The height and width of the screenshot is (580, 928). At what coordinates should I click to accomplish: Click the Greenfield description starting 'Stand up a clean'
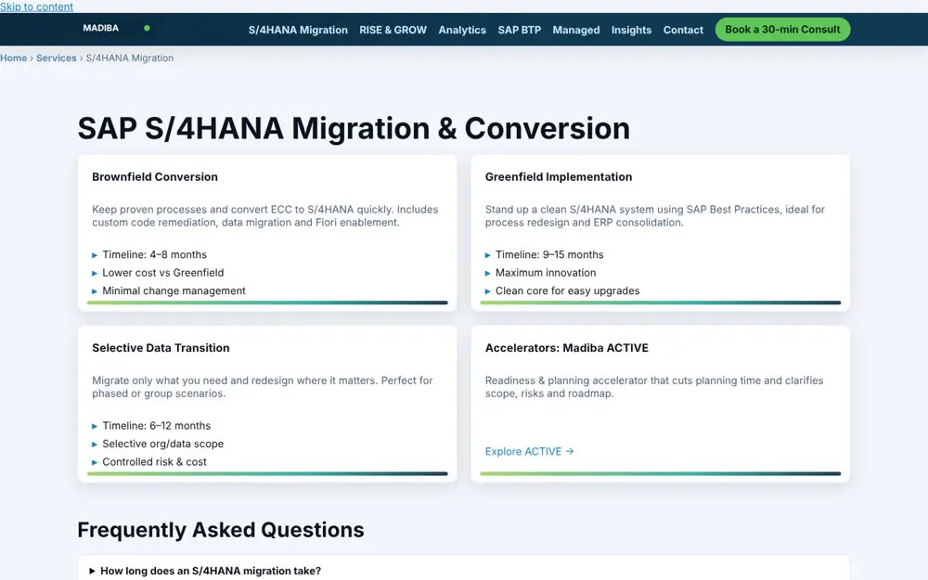(x=655, y=215)
